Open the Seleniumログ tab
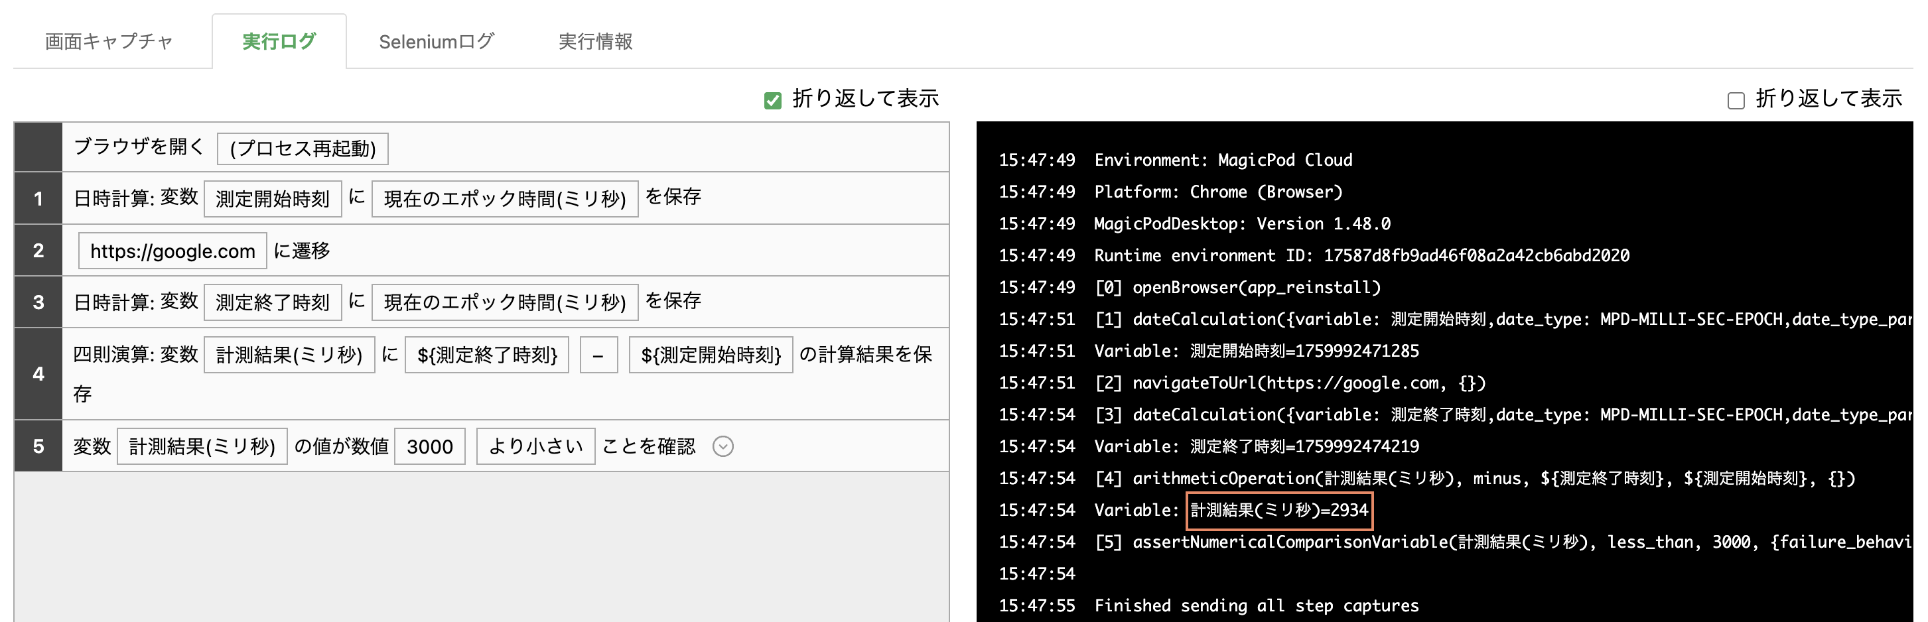The width and height of the screenshot is (1928, 622). [x=437, y=41]
